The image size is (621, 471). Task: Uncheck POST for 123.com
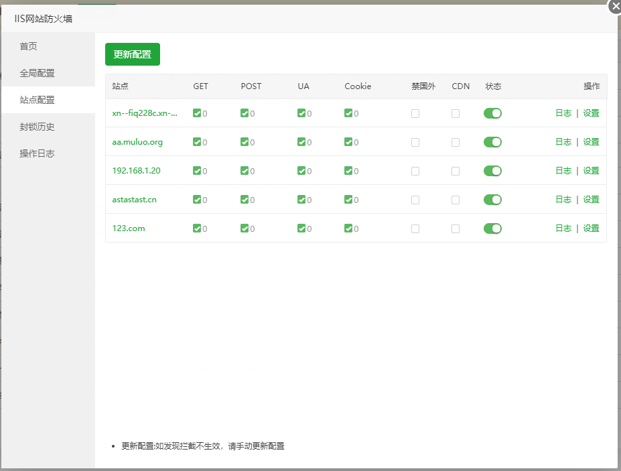tap(245, 228)
